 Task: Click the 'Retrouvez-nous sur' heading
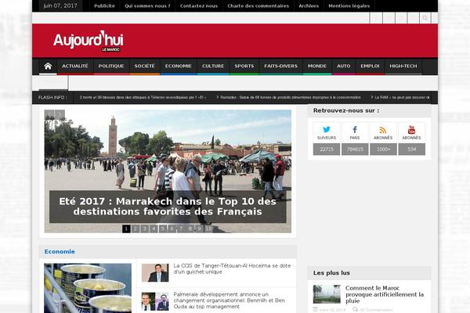point(346,110)
